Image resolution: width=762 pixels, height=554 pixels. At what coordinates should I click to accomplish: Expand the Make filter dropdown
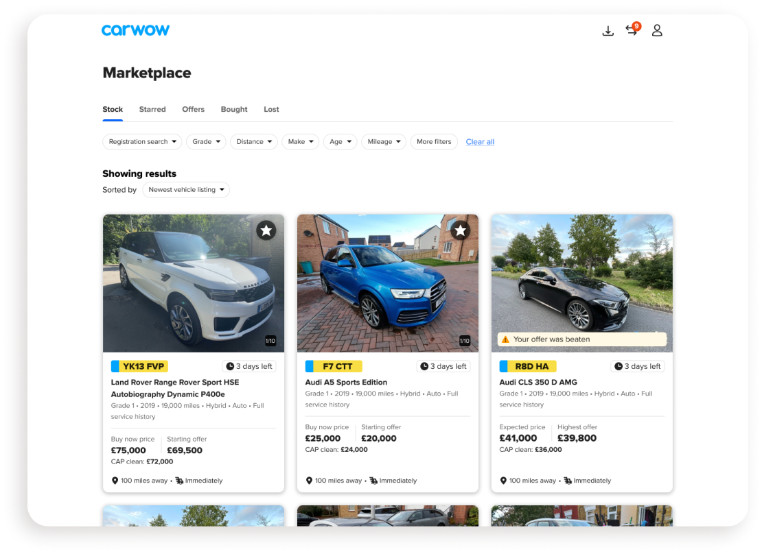(x=300, y=142)
